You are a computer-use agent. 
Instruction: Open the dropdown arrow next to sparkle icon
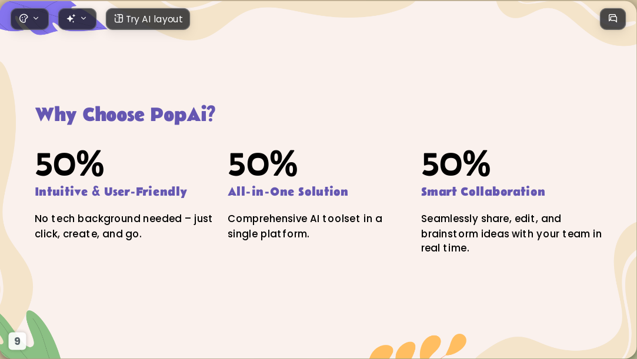point(84,19)
